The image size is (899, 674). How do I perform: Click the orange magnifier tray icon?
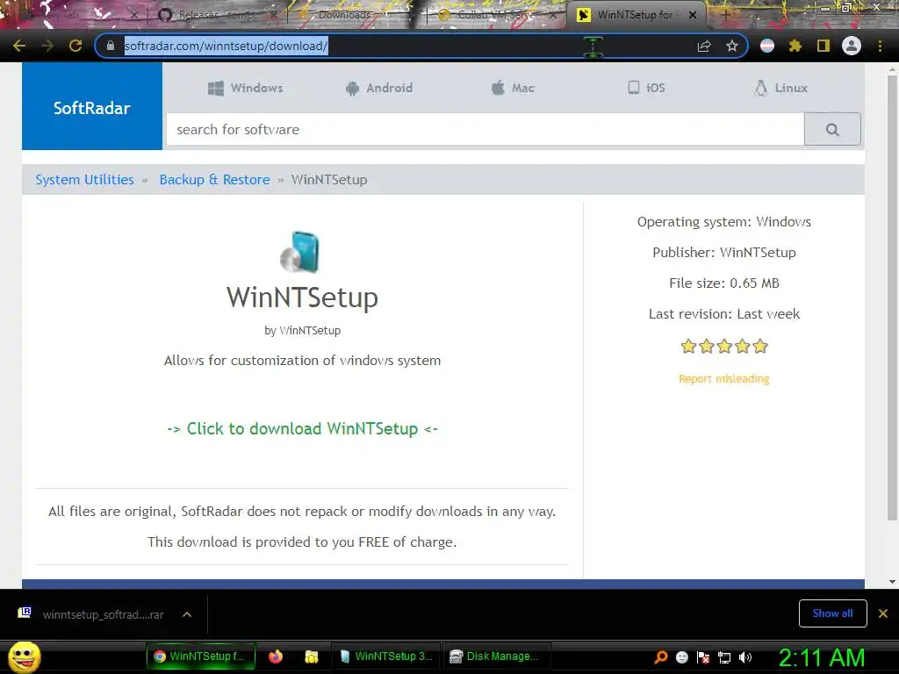click(x=660, y=657)
